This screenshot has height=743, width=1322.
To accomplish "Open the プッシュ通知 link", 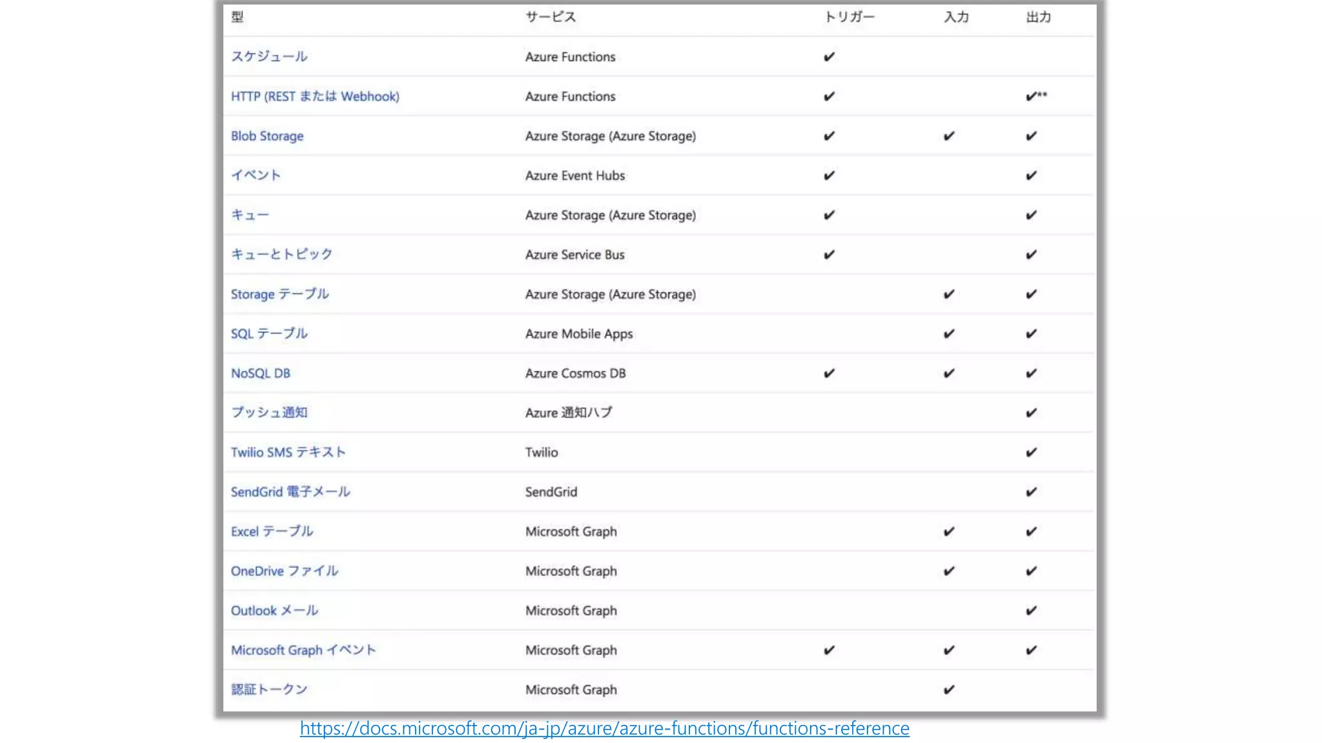I will (269, 413).
